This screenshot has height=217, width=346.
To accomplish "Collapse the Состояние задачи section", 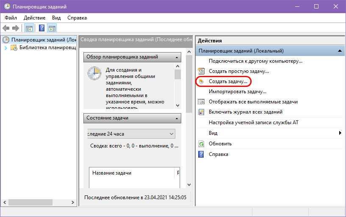I will coord(177,118).
